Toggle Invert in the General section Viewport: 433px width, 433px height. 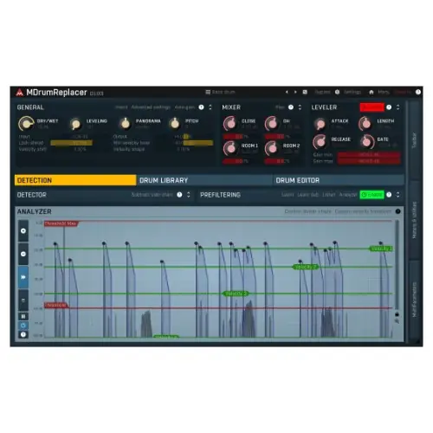click(x=121, y=107)
